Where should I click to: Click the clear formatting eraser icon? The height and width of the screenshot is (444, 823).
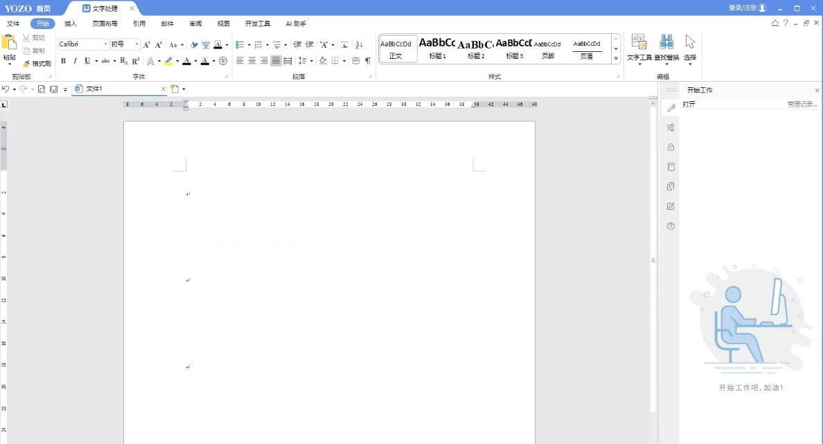[x=194, y=44]
